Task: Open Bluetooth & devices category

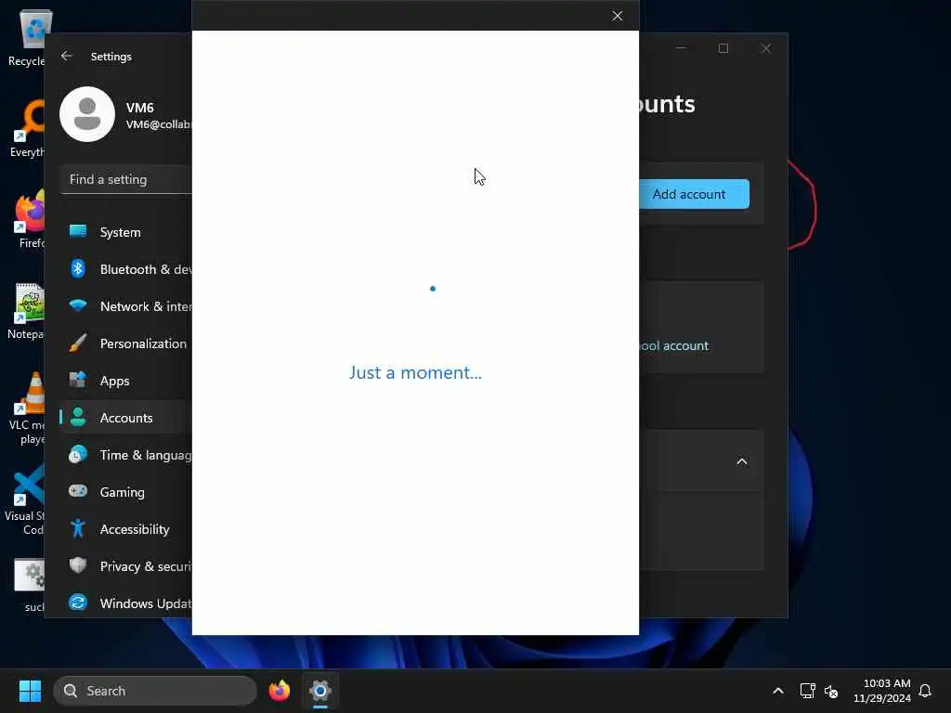Action: [x=126, y=269]
